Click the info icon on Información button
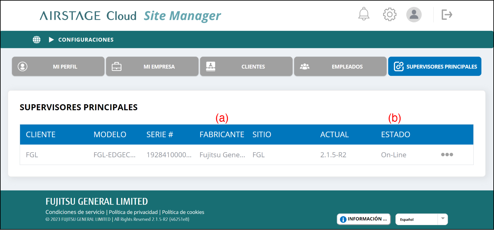The image size is (494, 230). [x=343, y=219]
